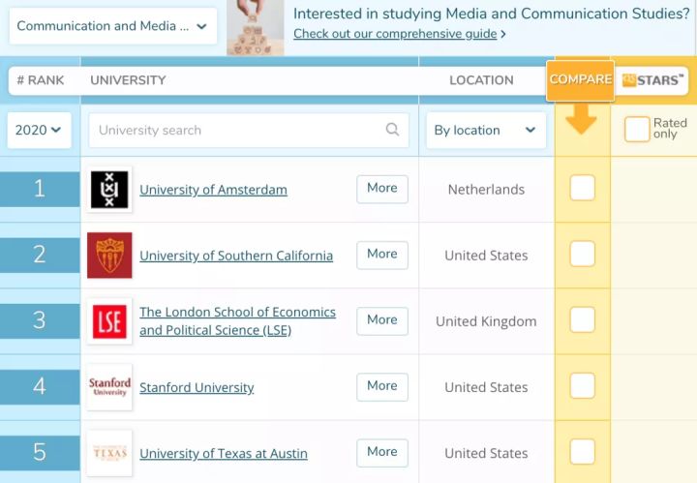Tick compare checkbox for University of Southern California
This screenshot has width=697, height=483.
tap(583, 255)
